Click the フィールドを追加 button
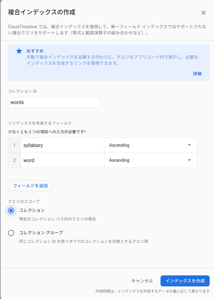Viewport: 214px width, 299px height. click(x=30, y=186)
